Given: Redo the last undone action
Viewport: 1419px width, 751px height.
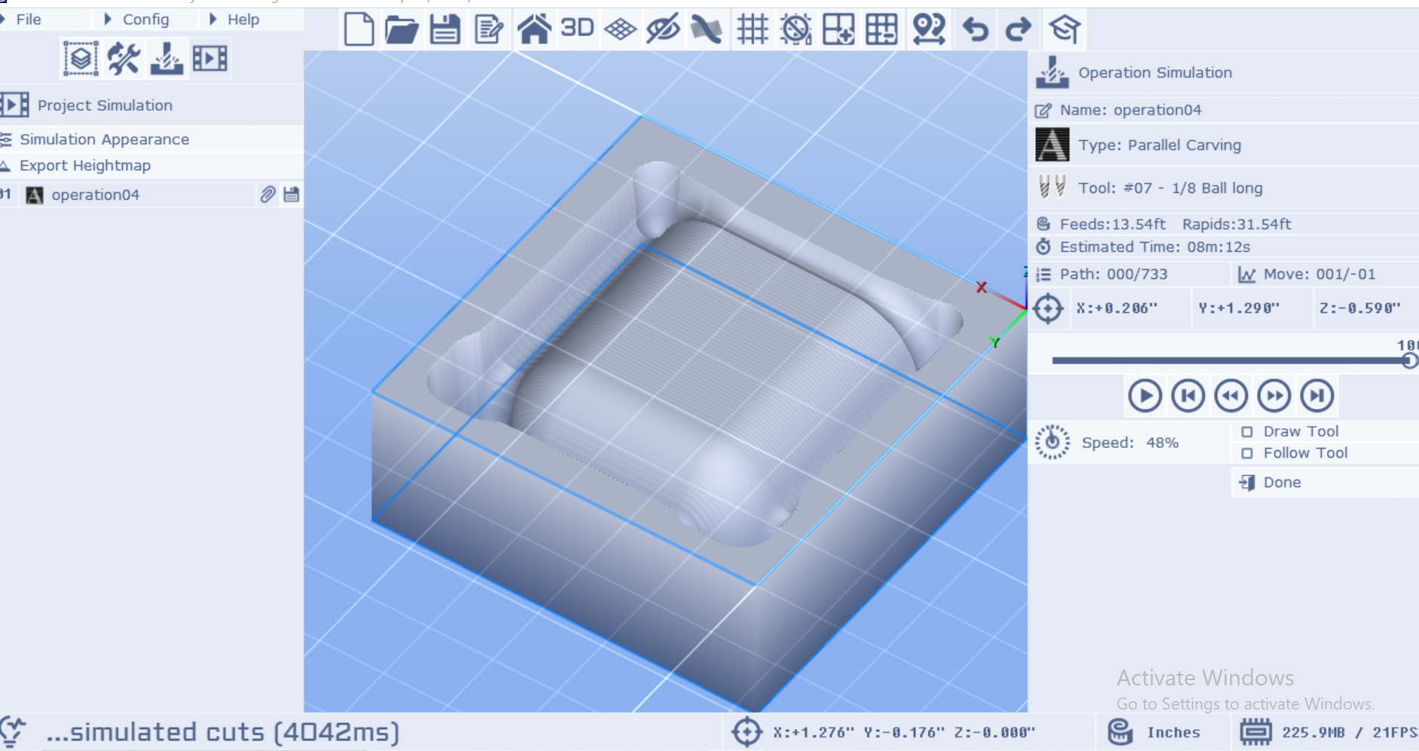Looking at the screenshot, I should coord(1019,29).
